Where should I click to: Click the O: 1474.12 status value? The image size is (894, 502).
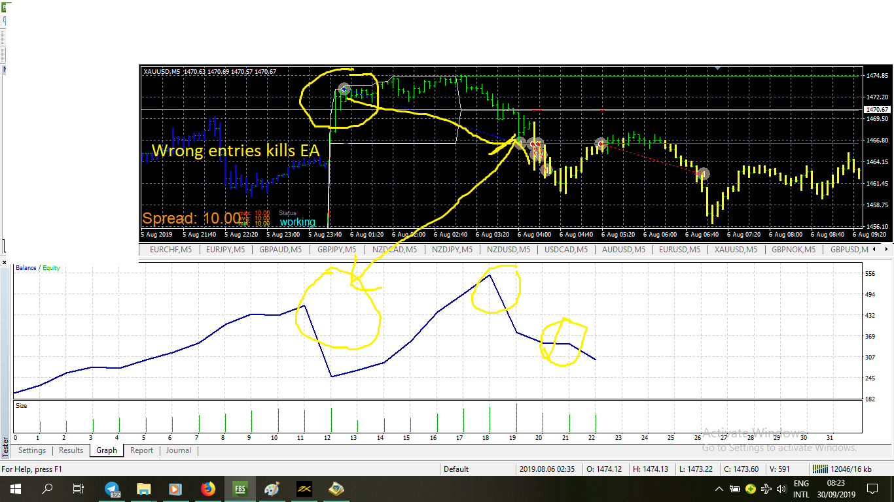604,469
